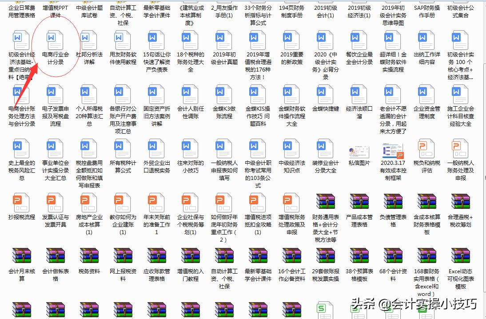Open the 抄报税流程 presentation

pos(21,202)
